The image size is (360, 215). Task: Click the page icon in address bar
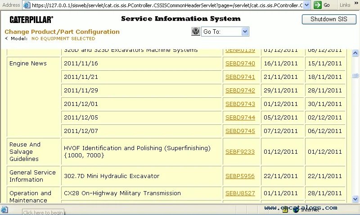click(27, 5)
